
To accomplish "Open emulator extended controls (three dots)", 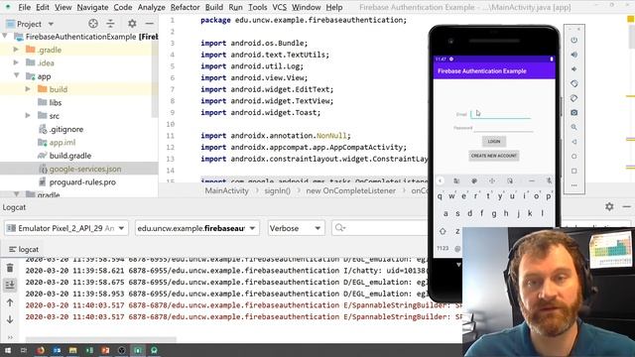I will [x=573, y=185].
